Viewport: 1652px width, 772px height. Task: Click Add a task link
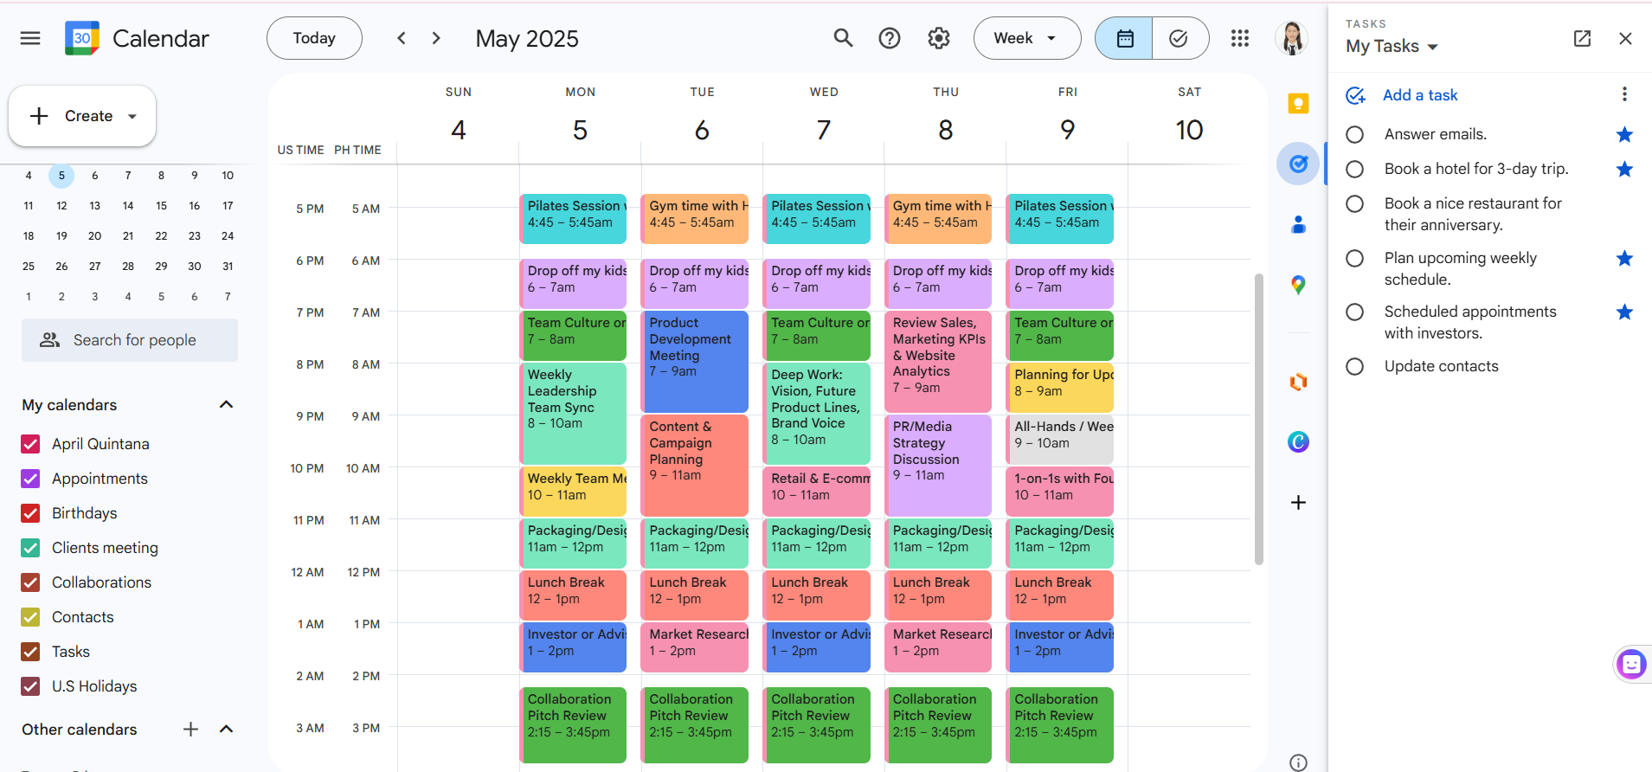[x=1419, y=95]
